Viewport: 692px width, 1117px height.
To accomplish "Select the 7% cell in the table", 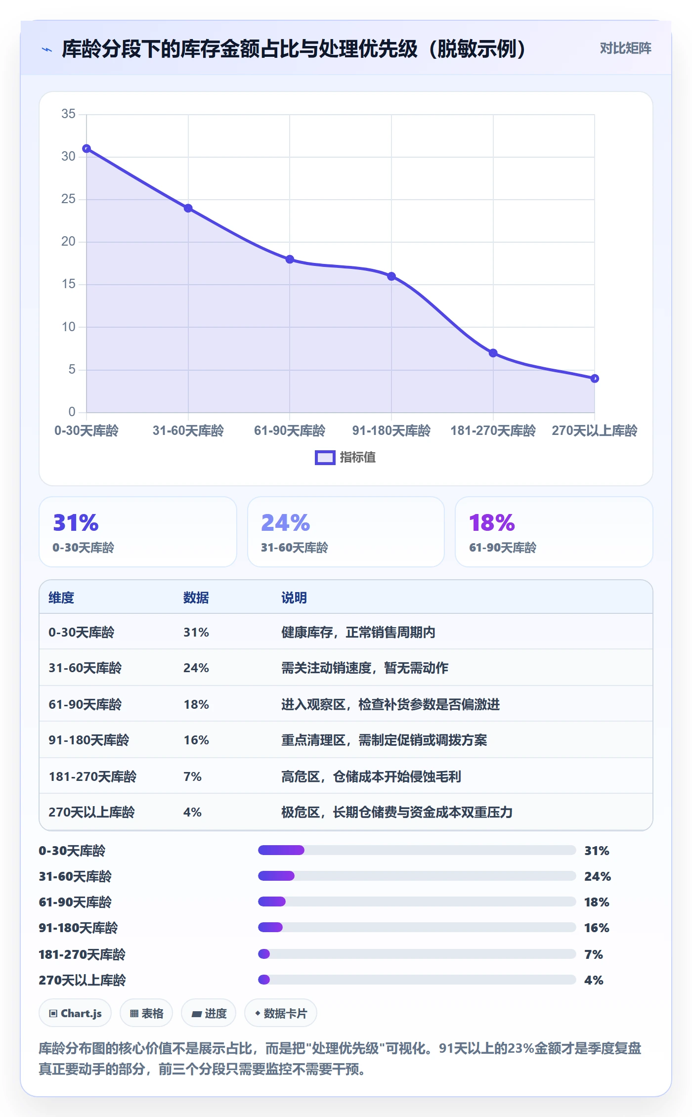I will [x=193, y=776].
